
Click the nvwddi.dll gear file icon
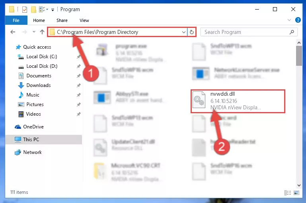tap(199, 100)
